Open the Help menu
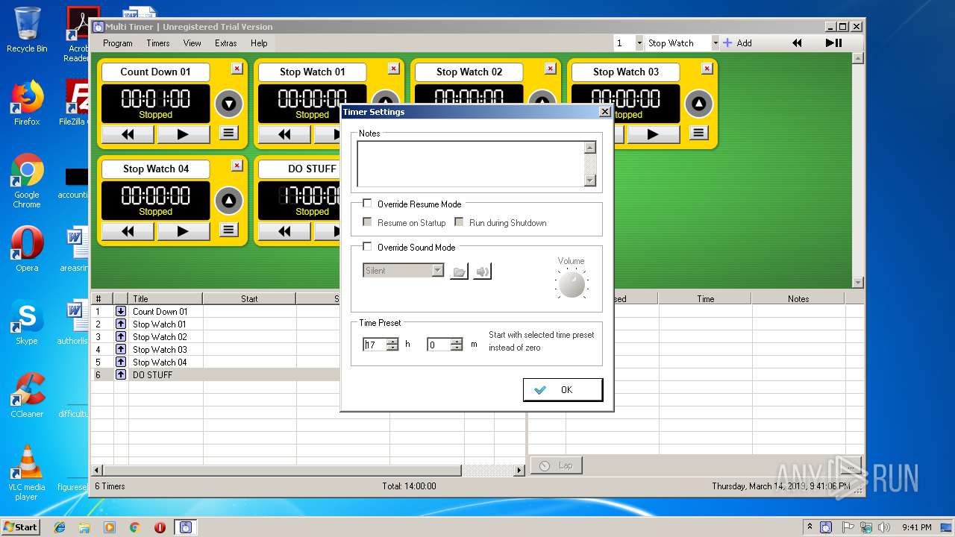Image resolution: width=955 pixels, height=537 pixels. pos(259,43)
